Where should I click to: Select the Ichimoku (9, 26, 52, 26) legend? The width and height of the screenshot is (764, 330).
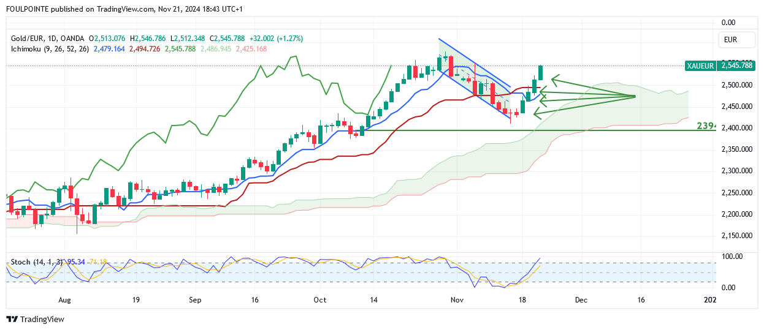pyautogui.click(x=51, y=48)
